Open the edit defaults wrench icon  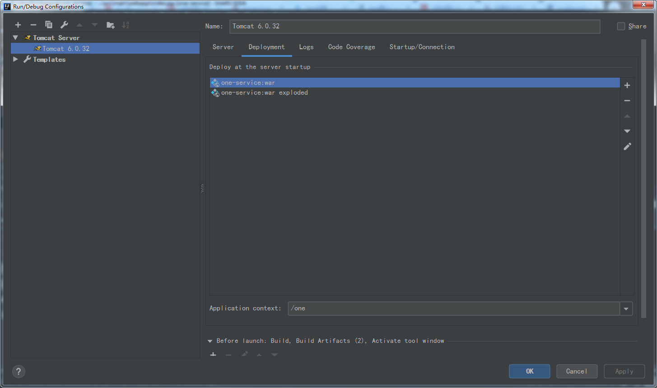pos(64,25)
